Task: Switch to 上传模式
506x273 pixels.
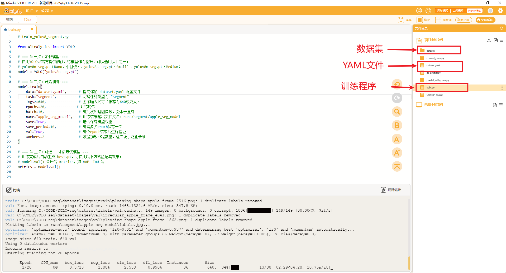Action: (458, 11)
